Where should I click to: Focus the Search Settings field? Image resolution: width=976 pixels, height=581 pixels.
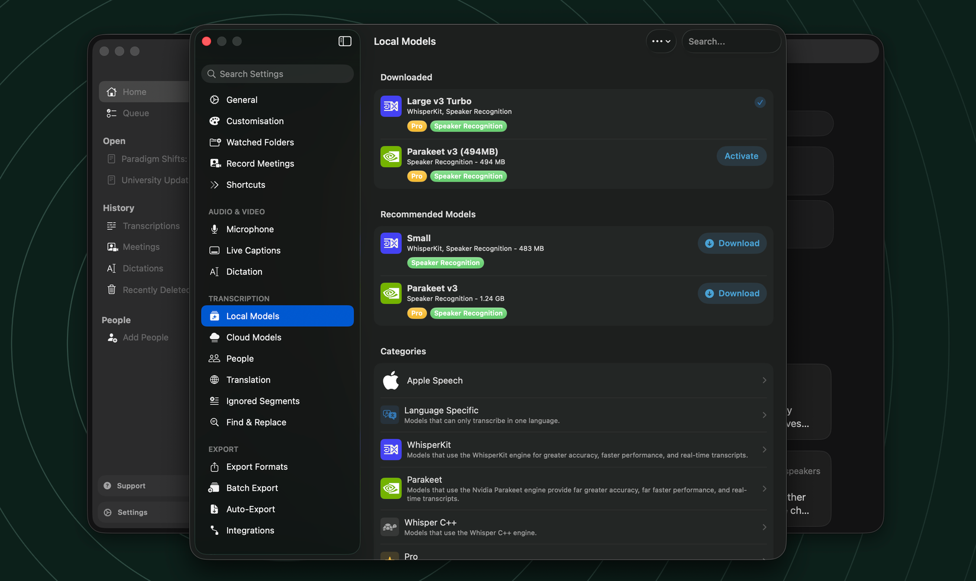pyautogui.click(x=277, y=74)
